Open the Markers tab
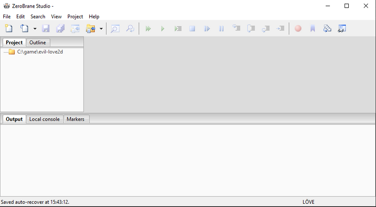Screen dimensions: 376x207 (x=76, y=119)
